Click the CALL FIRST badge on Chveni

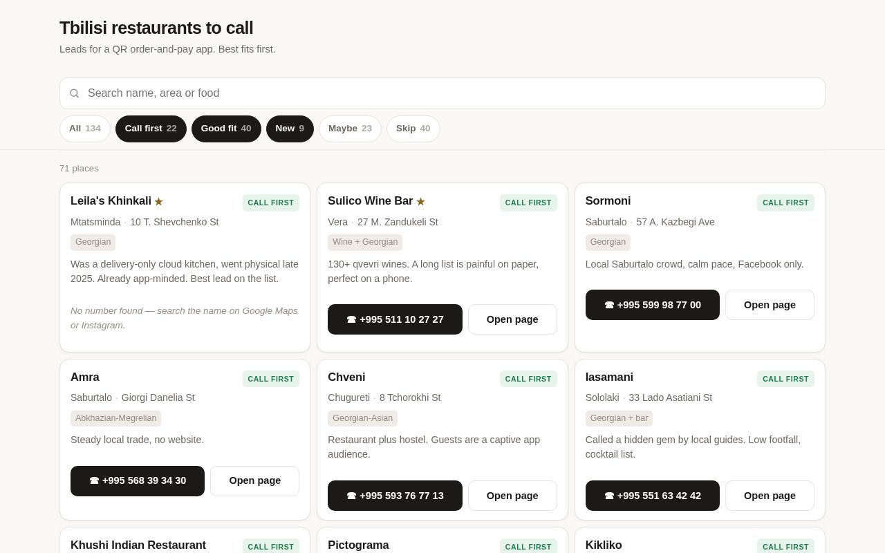click(x=528, y=379)
